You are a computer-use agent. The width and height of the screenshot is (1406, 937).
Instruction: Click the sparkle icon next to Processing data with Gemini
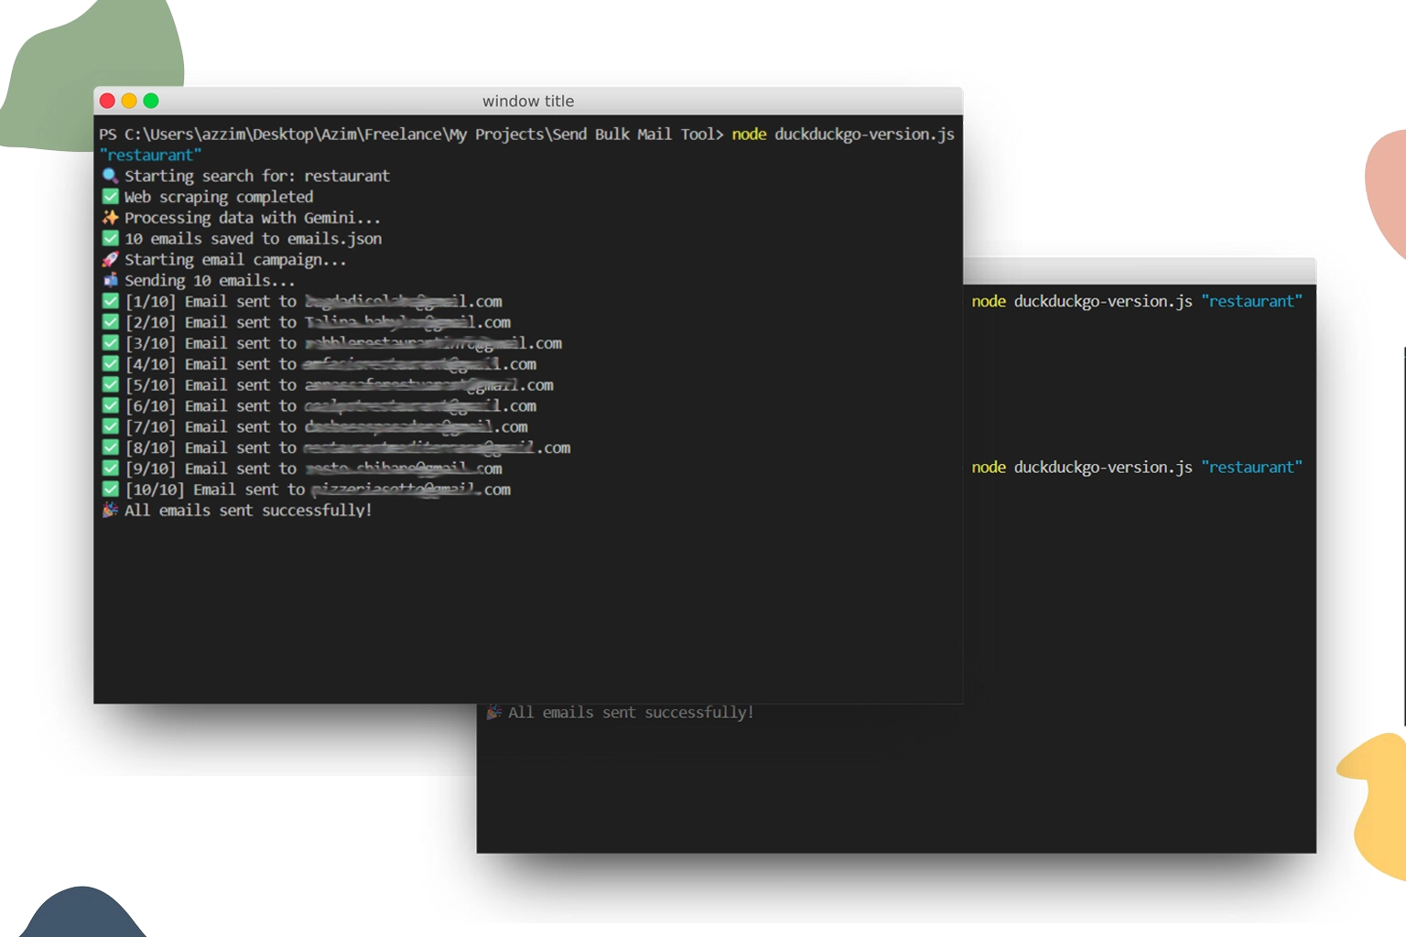pos(110,218)
